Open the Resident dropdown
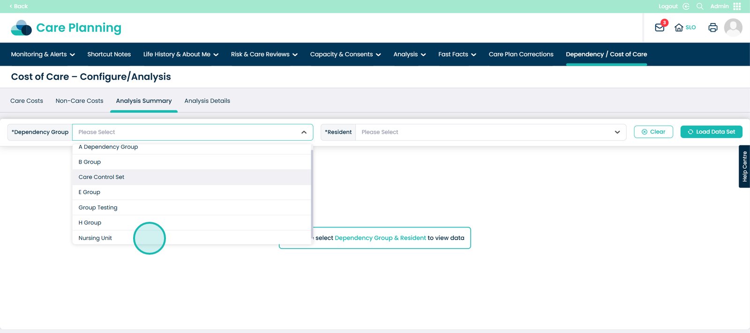This screenshot has width=750, height=333. (x=490, y=132)
